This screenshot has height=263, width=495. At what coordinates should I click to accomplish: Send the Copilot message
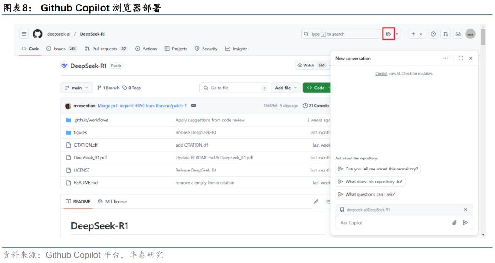point(466,223)
